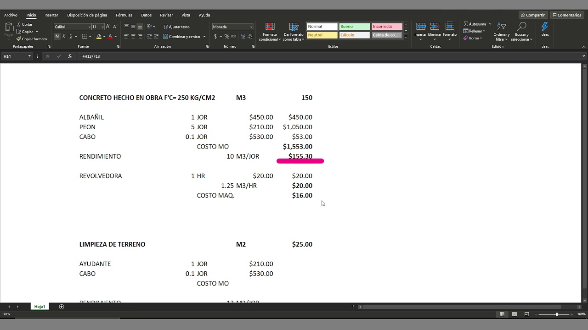Expand the Autosuma dropdown arrow
Screen dimensions: 588x330
(490, 24)
